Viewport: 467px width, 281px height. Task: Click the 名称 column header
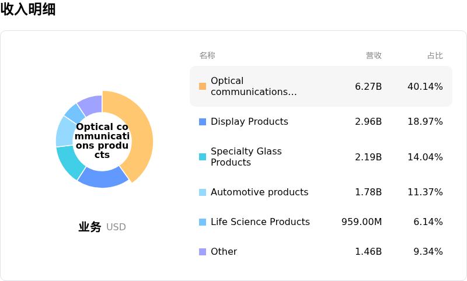point(207,55)
